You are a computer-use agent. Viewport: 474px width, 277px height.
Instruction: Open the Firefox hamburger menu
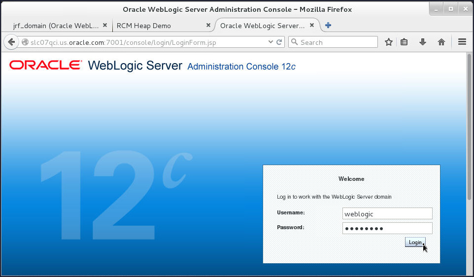[x=462, y=42]
